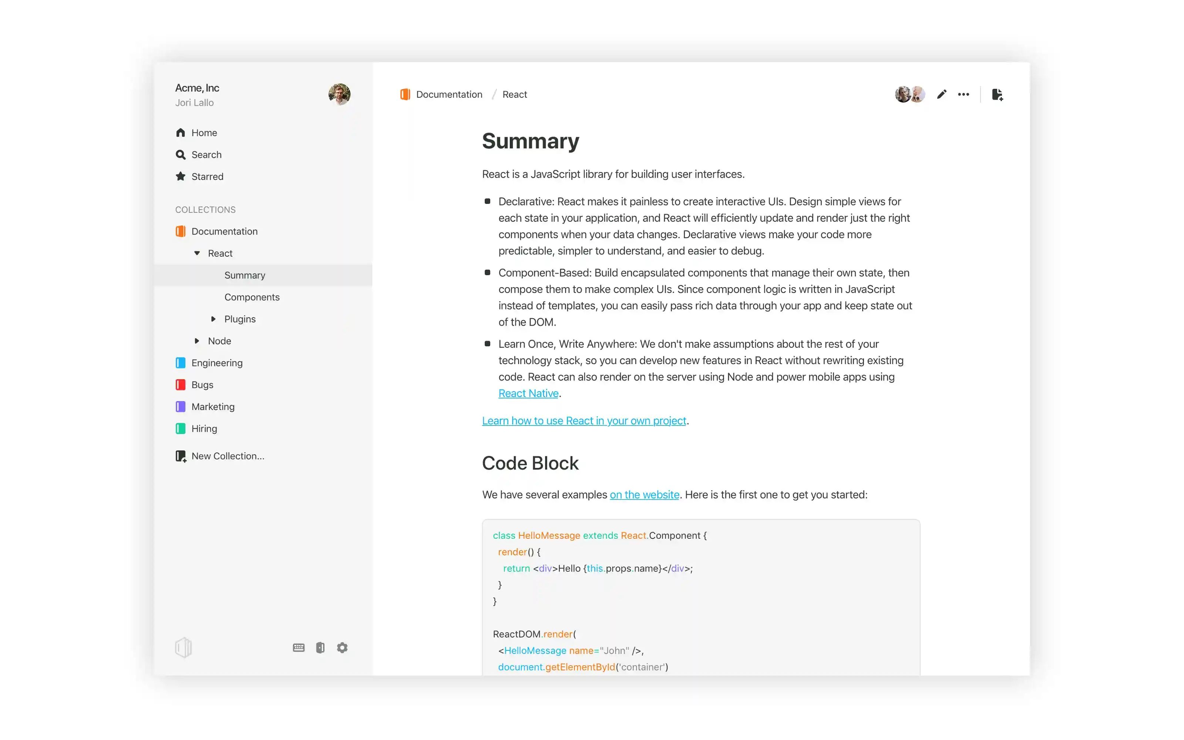Image resolution: width=1184 pixels, height=740 pixels.
Task: Click the collaborator avatars in header
Action: (x=909, y=94)
